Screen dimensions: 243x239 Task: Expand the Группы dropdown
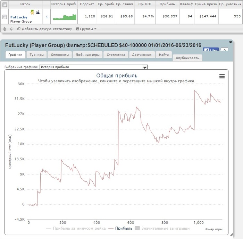(86, 29)
